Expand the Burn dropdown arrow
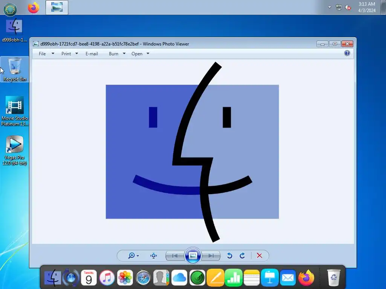This screenshot has height=289, width=386. click(124, 53)
